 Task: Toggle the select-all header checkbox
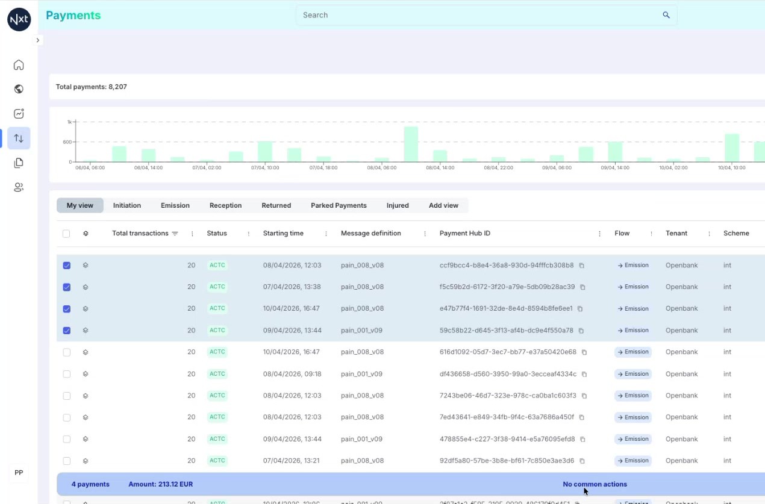[x=66, y=234]
